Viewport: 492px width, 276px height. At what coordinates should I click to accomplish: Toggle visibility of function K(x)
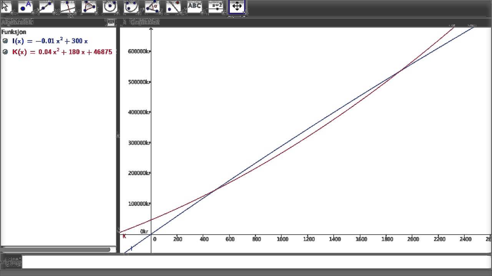click(x=5, y=52)
